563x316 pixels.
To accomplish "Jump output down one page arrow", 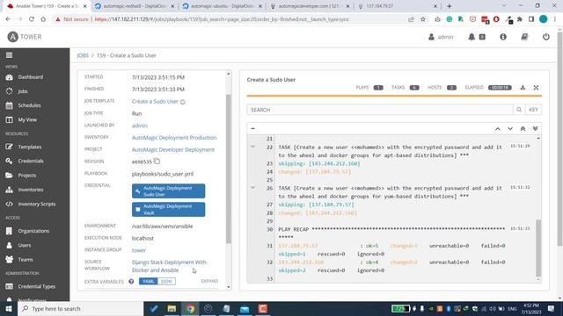I will coord(510,129).
